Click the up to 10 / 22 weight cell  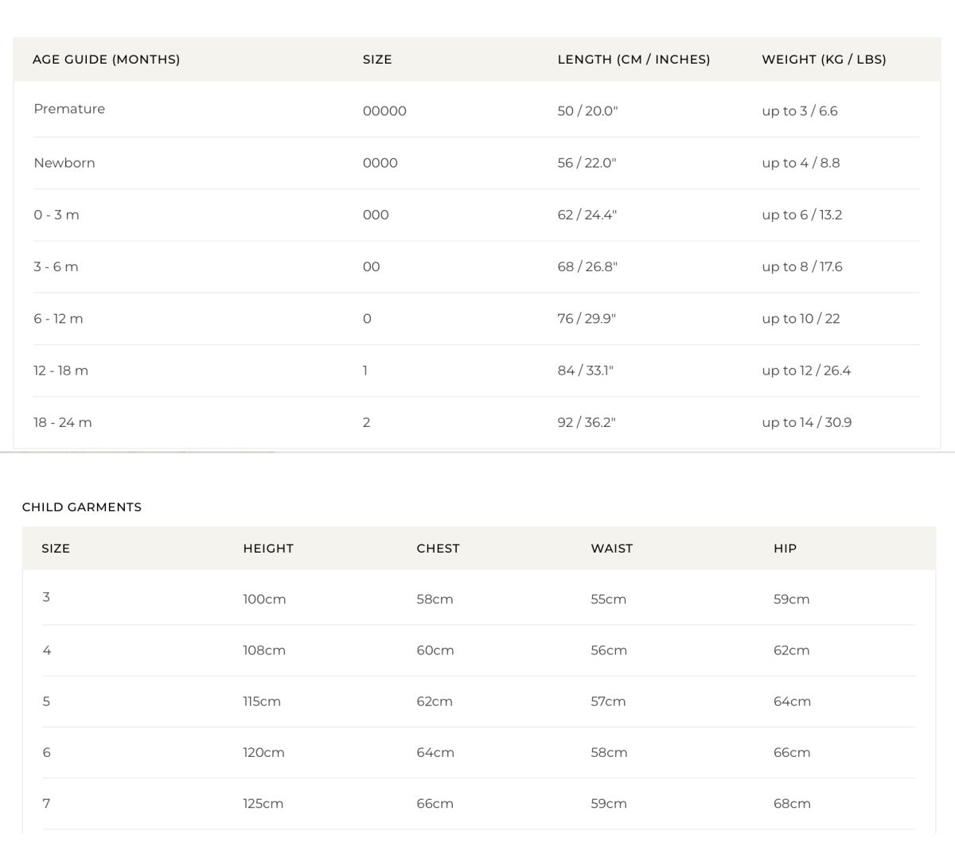click(801, 319)
